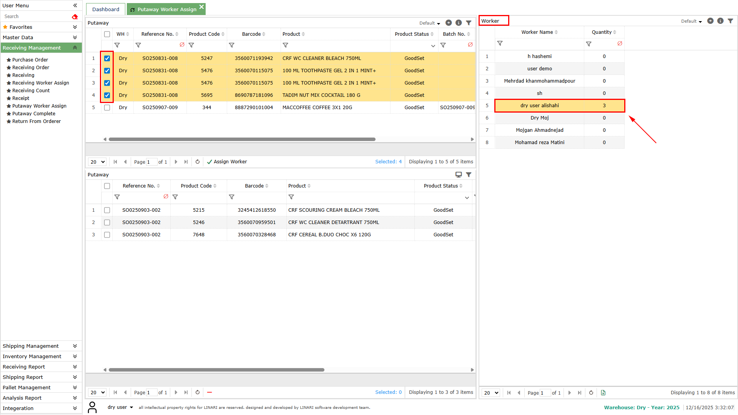Click the upper Putaway grid horizontal scrollbar
Screen dimensions: 738x415
(x=242, y=139)
